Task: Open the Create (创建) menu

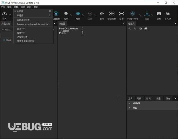Action: 23,7
